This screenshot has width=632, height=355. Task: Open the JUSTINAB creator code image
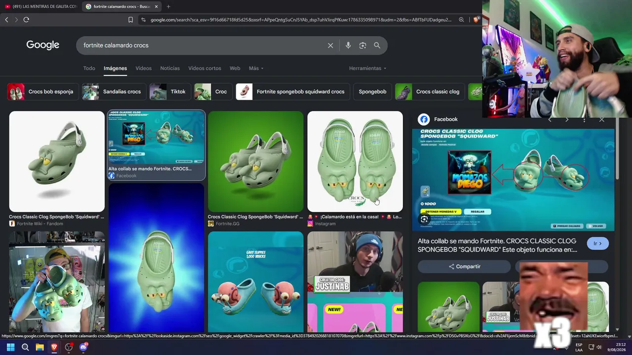tap(355, 282)
